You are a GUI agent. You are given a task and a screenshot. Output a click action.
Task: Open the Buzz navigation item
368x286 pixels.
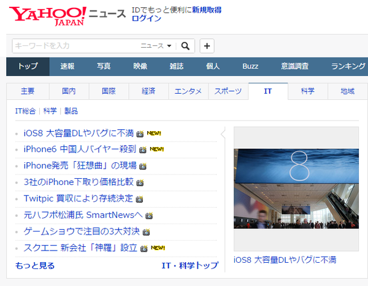pyautogui.click(x=250, y=67)
